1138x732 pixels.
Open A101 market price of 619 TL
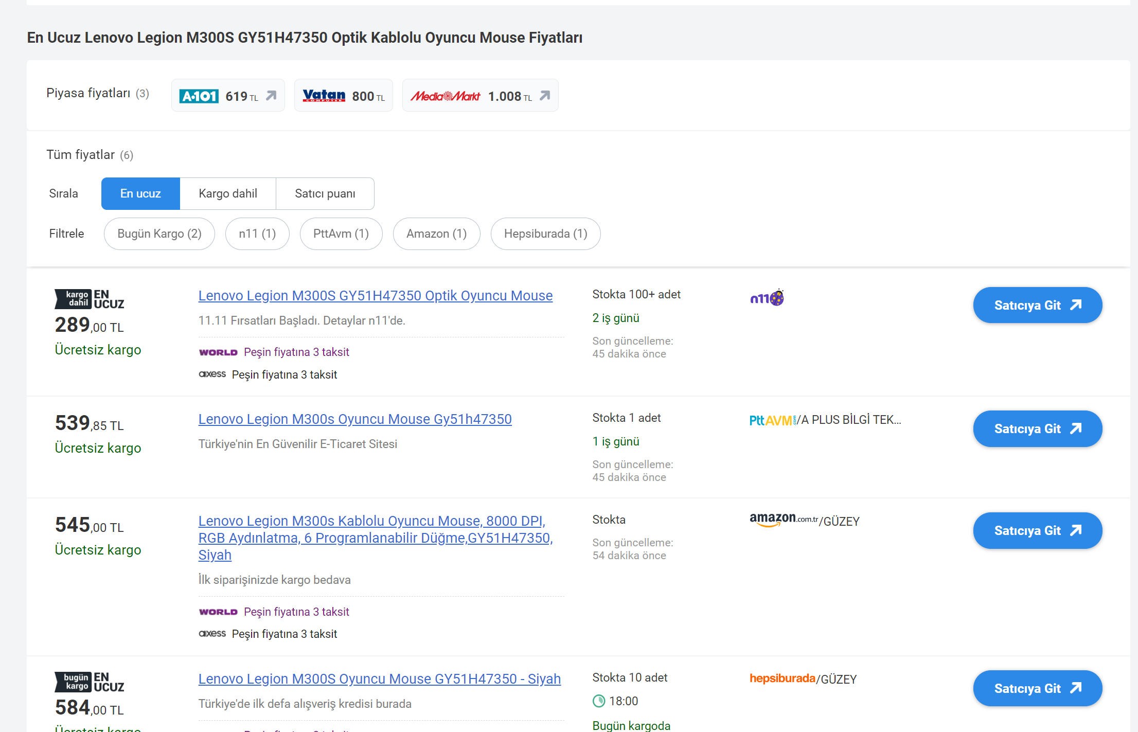[x=228, y=96]
